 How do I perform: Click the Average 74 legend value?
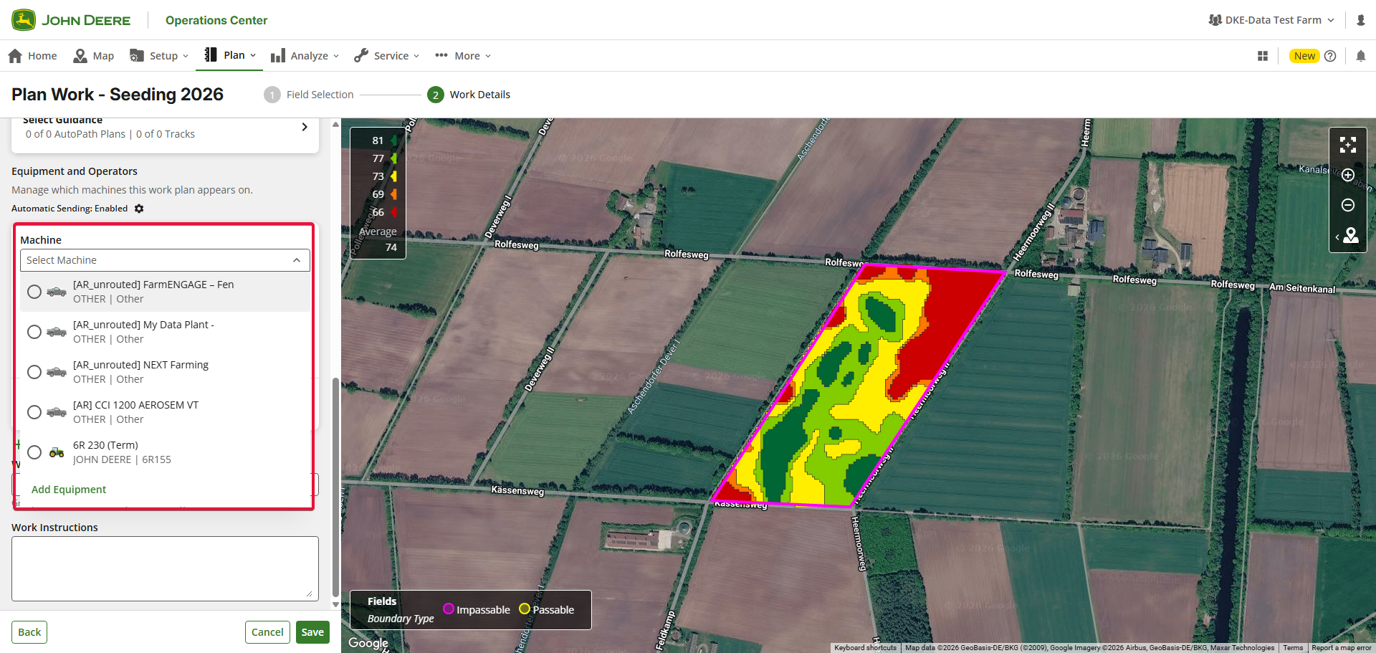(x=391, y=247)
